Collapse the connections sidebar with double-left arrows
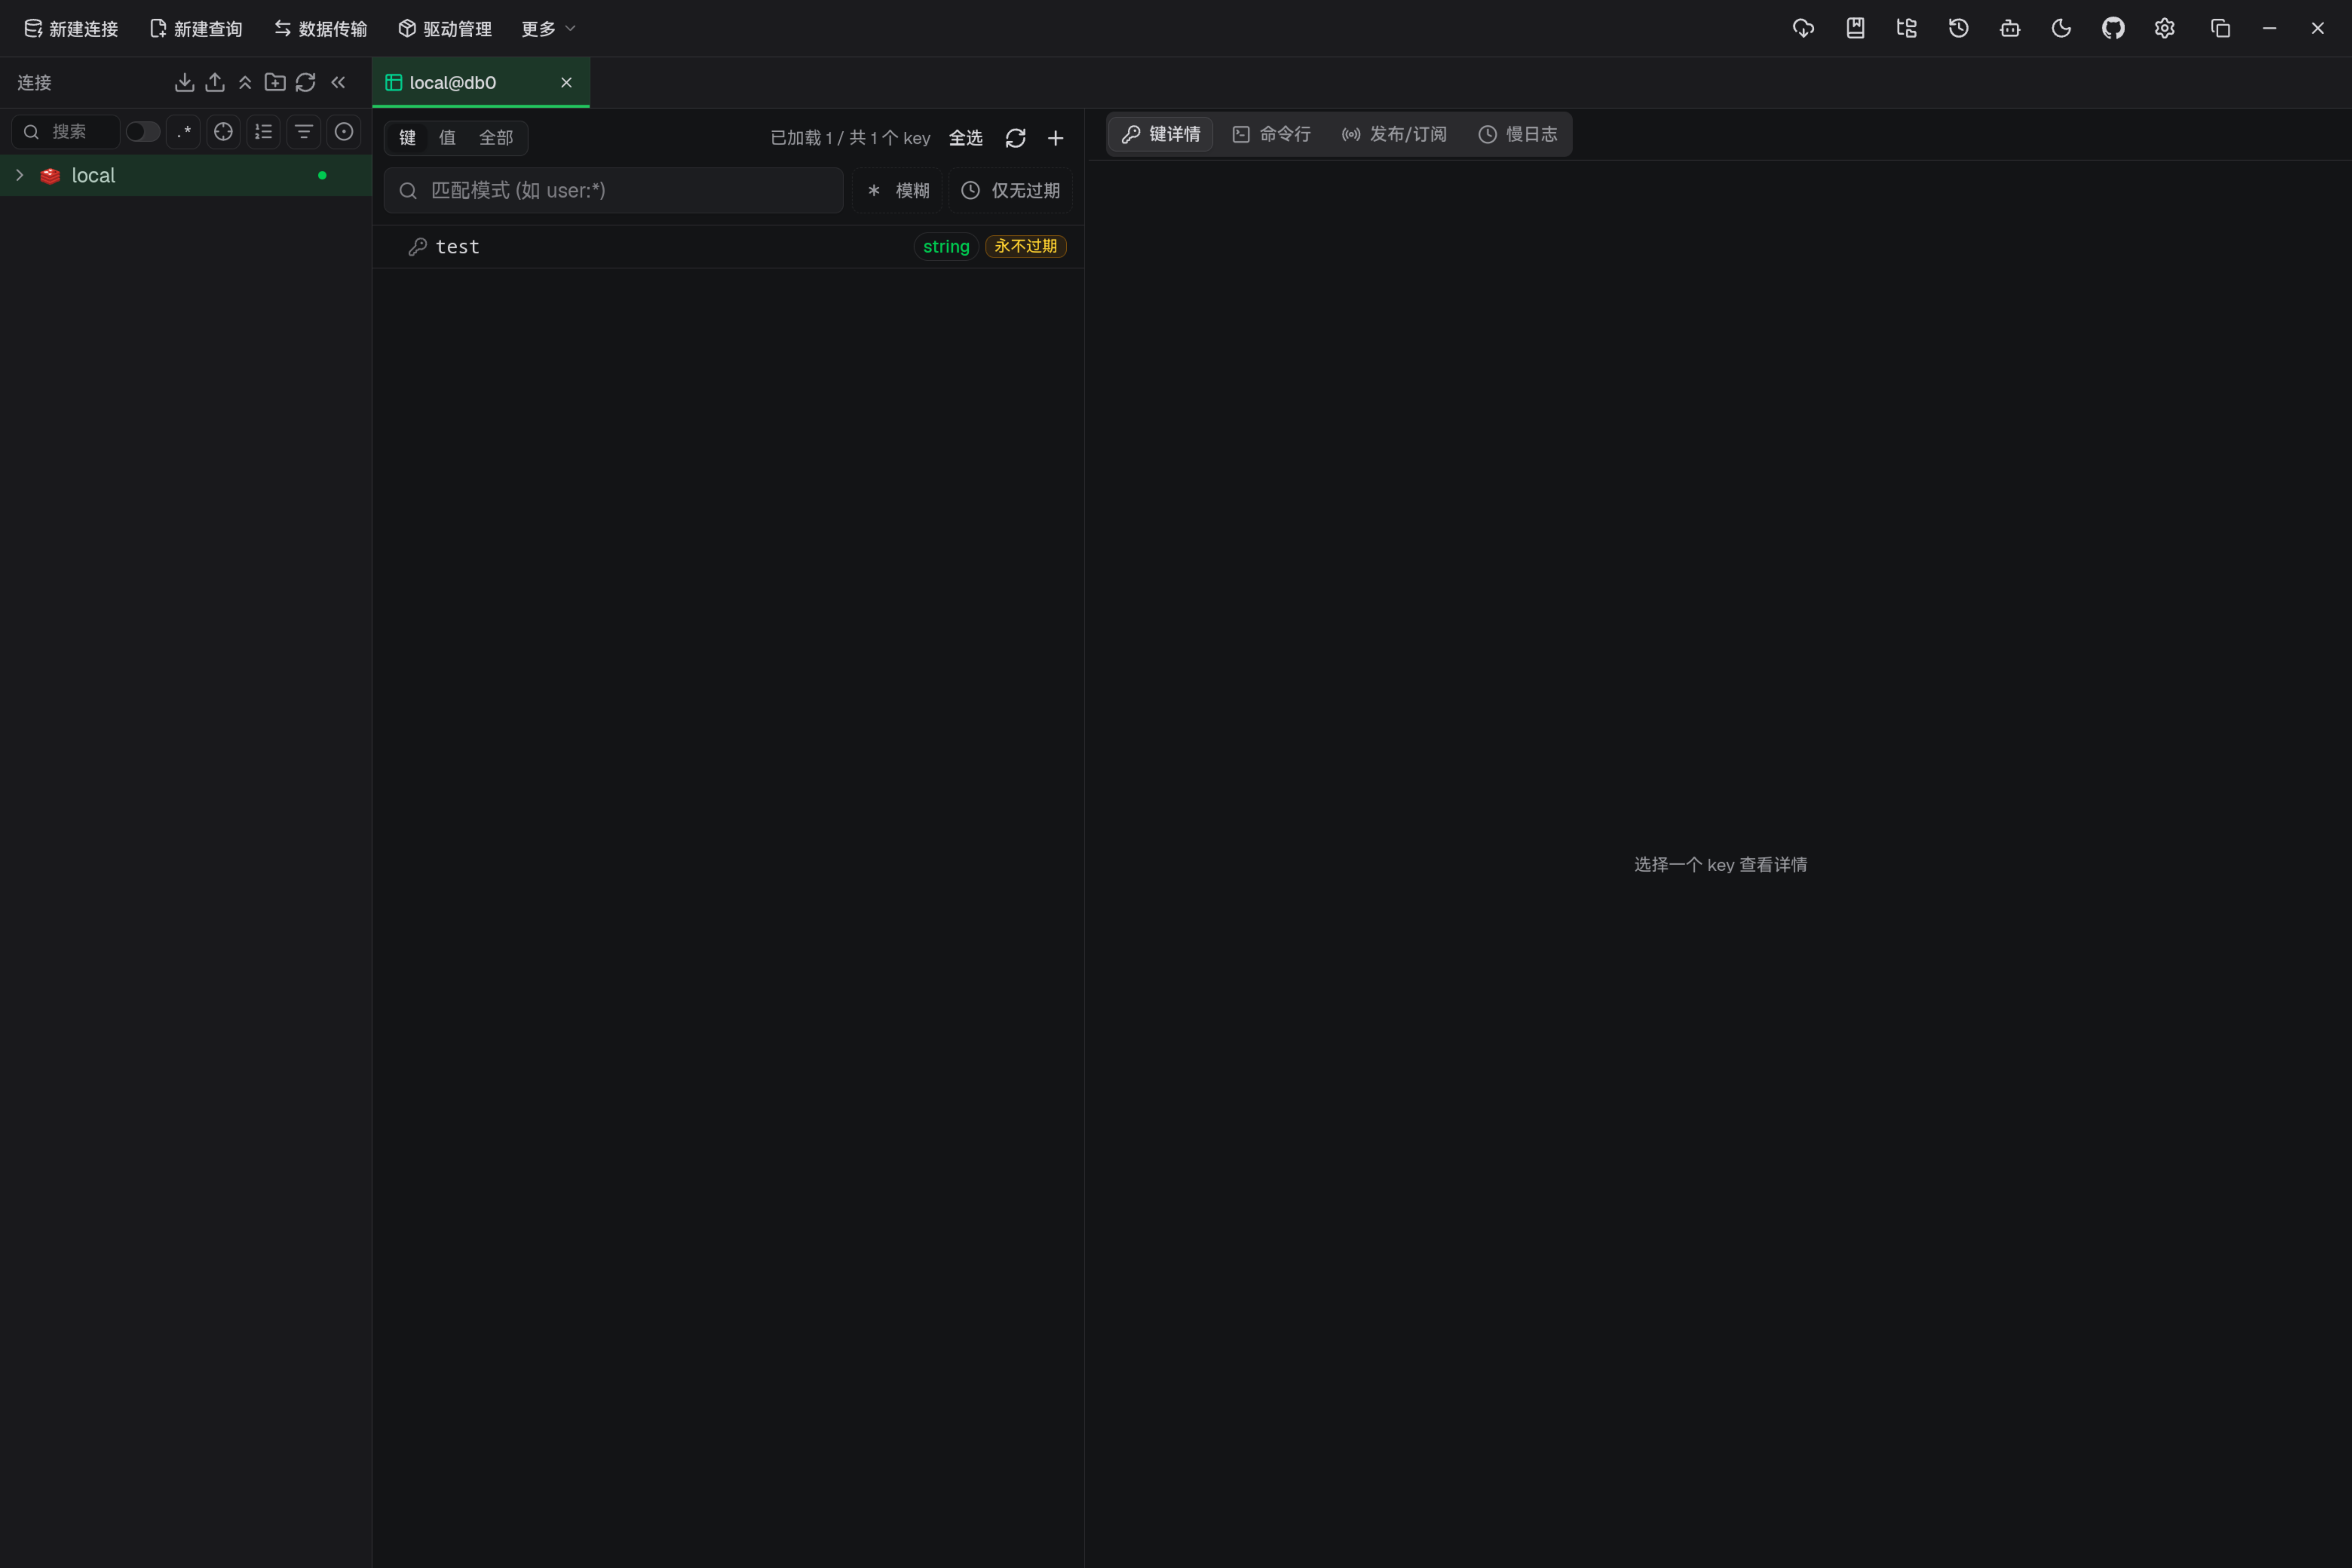2352x1568 pixels. [338, 82]
